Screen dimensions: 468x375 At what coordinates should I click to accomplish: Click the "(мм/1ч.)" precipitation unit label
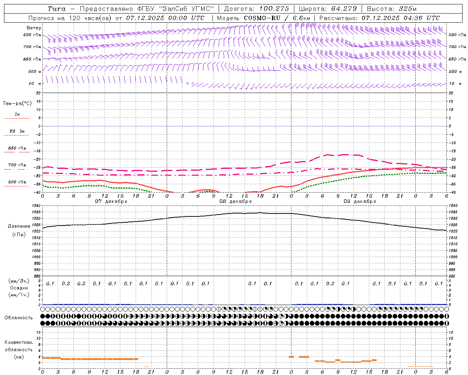(19, 295)
